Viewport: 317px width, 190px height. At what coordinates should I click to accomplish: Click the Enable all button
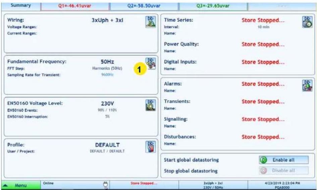coord(284,160)
